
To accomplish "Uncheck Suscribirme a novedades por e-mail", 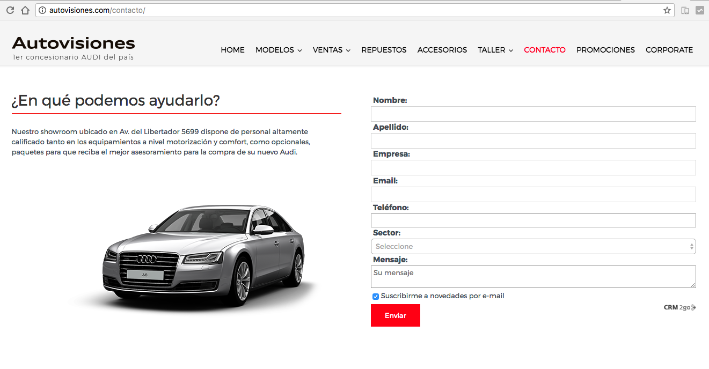I will pos(376,297).
